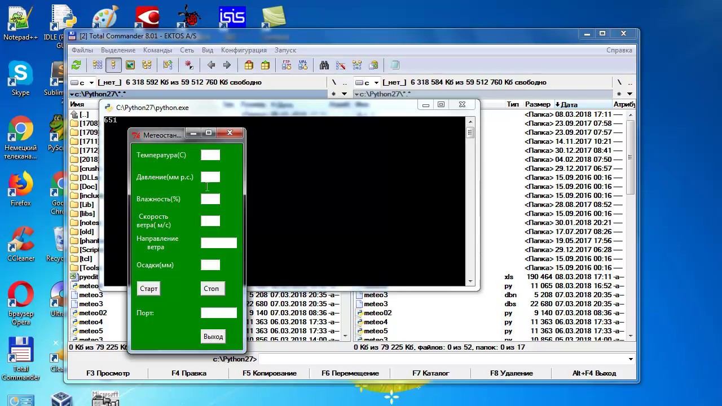Viewport: 722px width, 406px height.
Task: Open the Выделение menu
Action: (x=118, y=50)
